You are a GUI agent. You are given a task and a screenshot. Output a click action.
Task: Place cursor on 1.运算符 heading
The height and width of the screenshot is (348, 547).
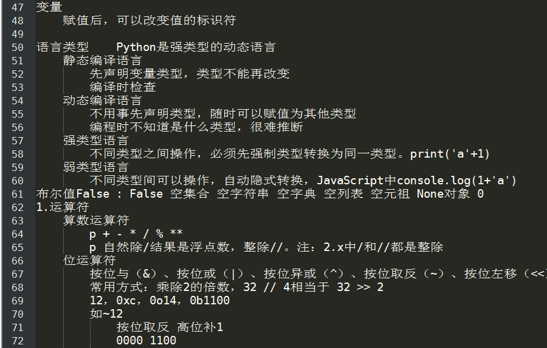point(63,207)
